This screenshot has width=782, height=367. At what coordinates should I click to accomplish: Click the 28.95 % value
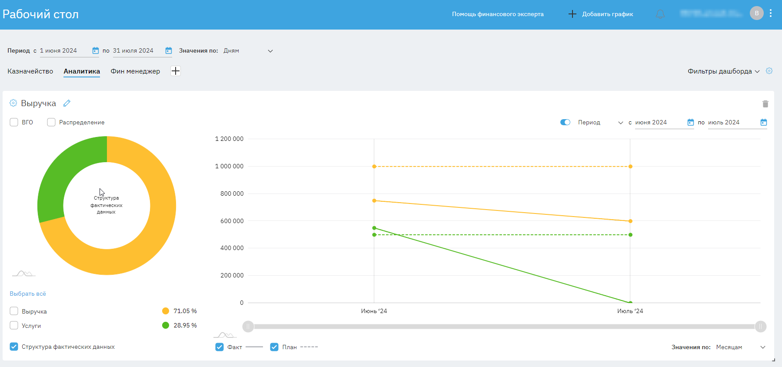point(185,326)
